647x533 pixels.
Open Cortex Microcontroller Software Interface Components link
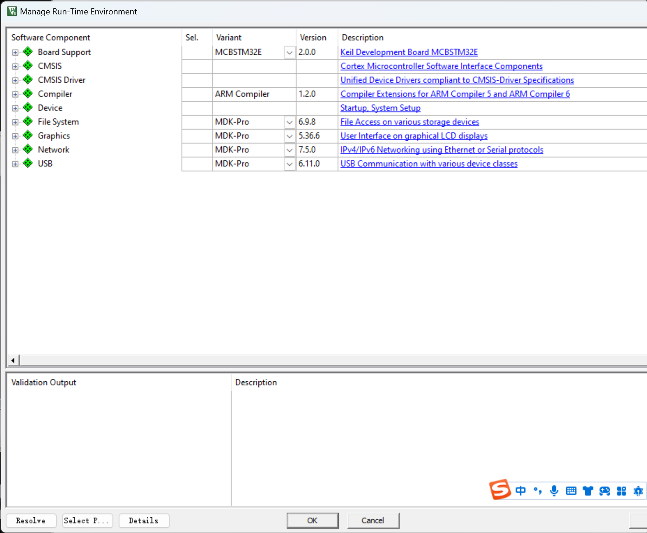pos(442,66)
